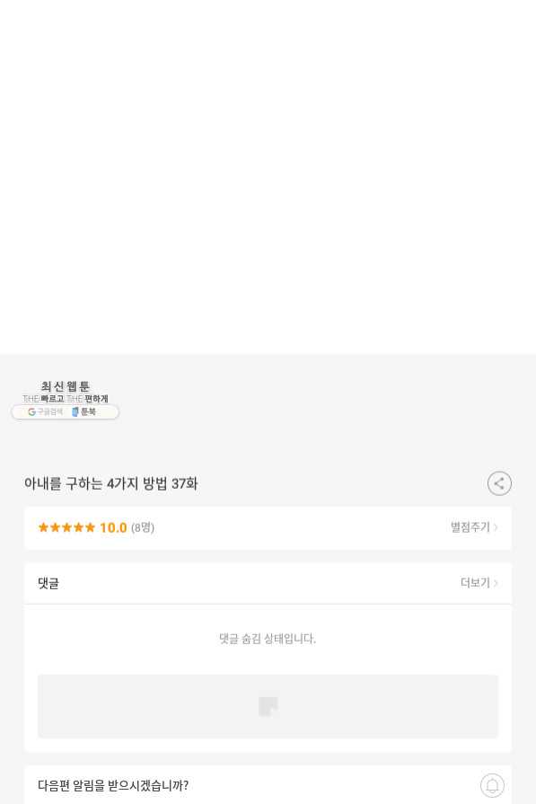536x804 pixels.
Task: Click the 툰북 label in the pill
Action: pyautogui.click(x=88, y=411)
